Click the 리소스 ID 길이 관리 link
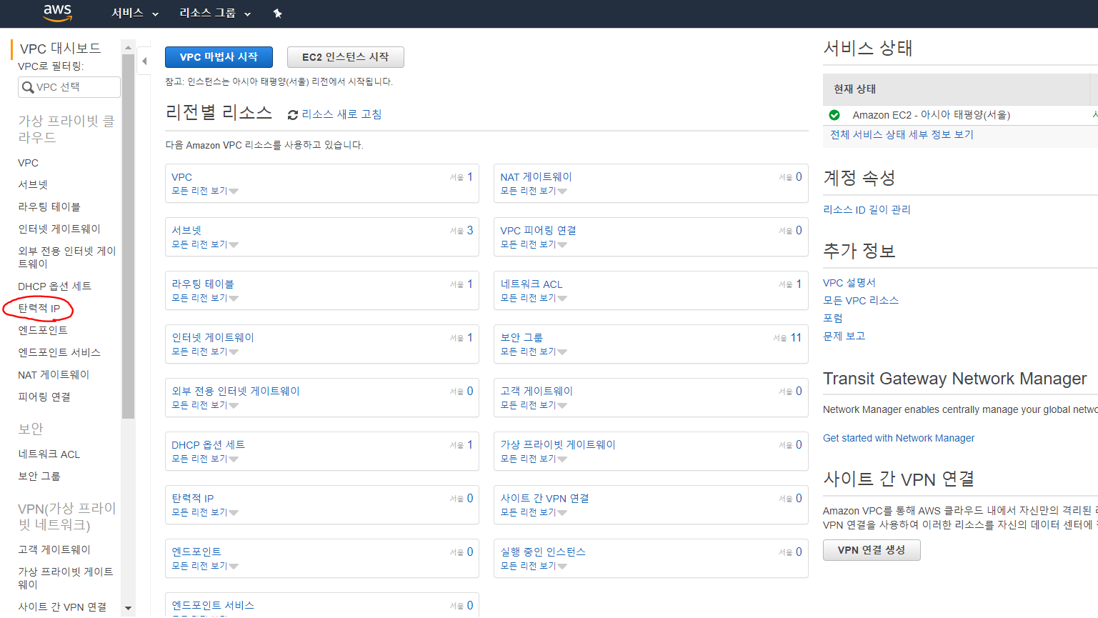 (867, 209)
